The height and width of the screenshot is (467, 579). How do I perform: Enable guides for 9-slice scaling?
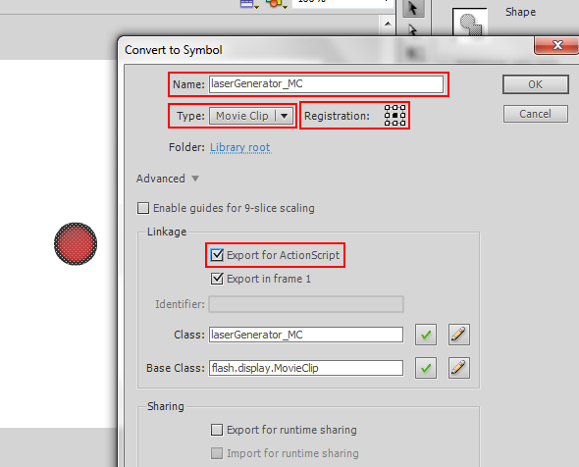143,208
